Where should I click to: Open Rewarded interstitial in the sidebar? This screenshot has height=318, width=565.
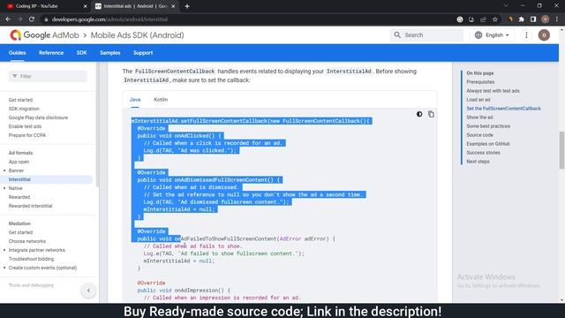(30, 206)
